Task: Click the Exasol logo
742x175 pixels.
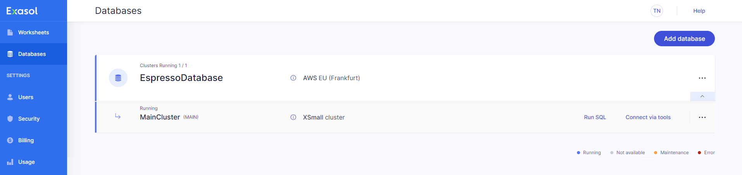Action: coord(22,11)
